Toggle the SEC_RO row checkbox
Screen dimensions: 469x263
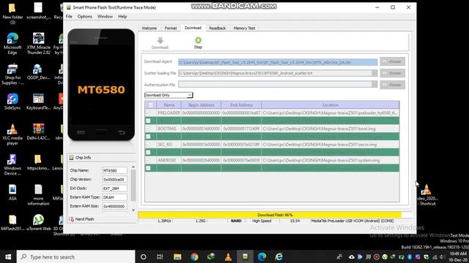tap(148, 145)
